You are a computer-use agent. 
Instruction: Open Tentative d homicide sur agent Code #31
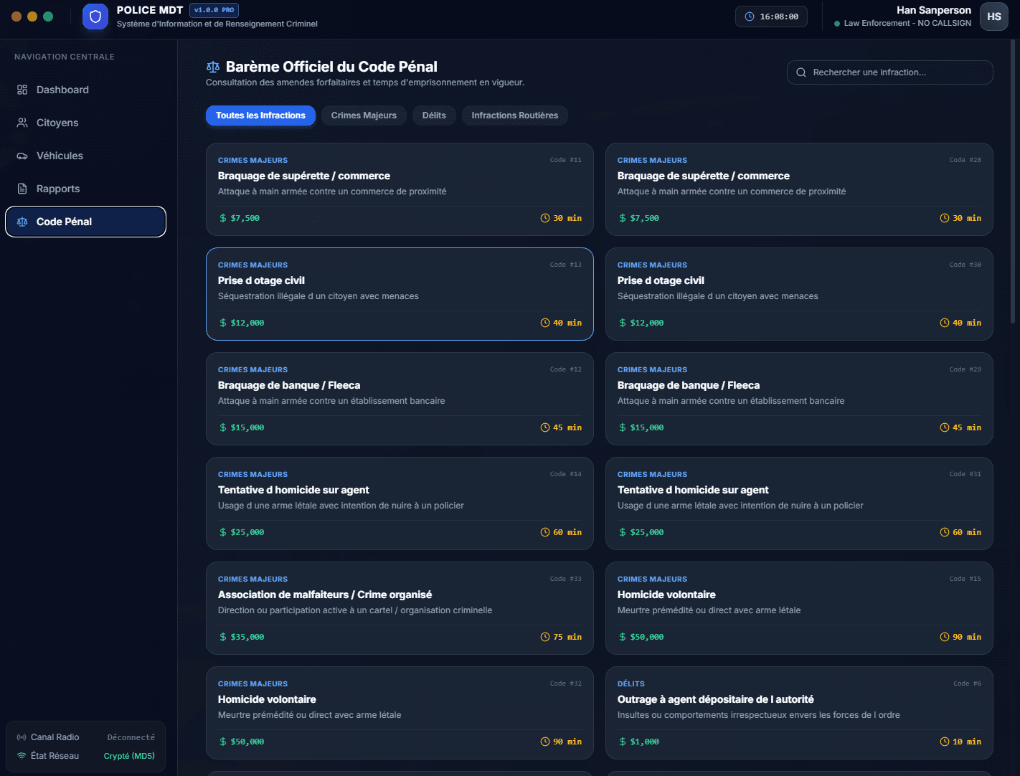pyautogui.click(x=799, y=503)
